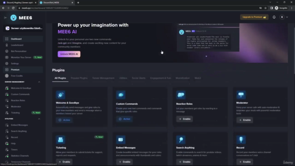
Task: Open Welcome & Goodbye in the sidebar
Action: (x=23, y=88)
